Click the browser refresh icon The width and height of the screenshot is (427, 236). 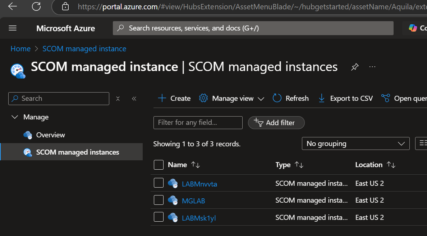[x=36, y=6]
